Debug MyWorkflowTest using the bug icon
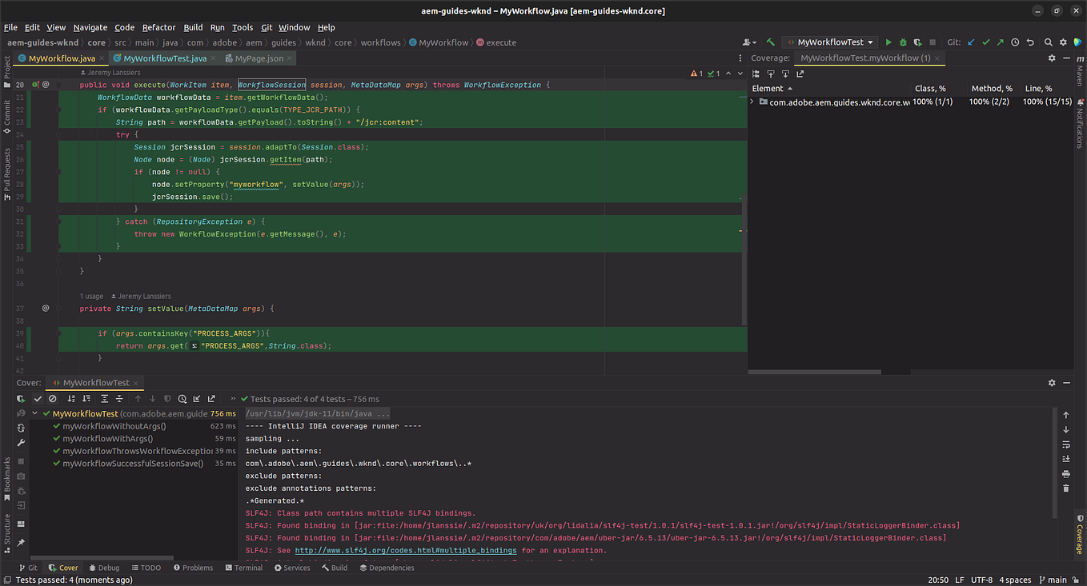 tap(902, 42)
